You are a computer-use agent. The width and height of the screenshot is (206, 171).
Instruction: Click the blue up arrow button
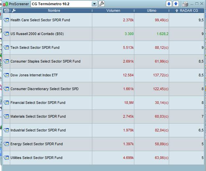176,4
